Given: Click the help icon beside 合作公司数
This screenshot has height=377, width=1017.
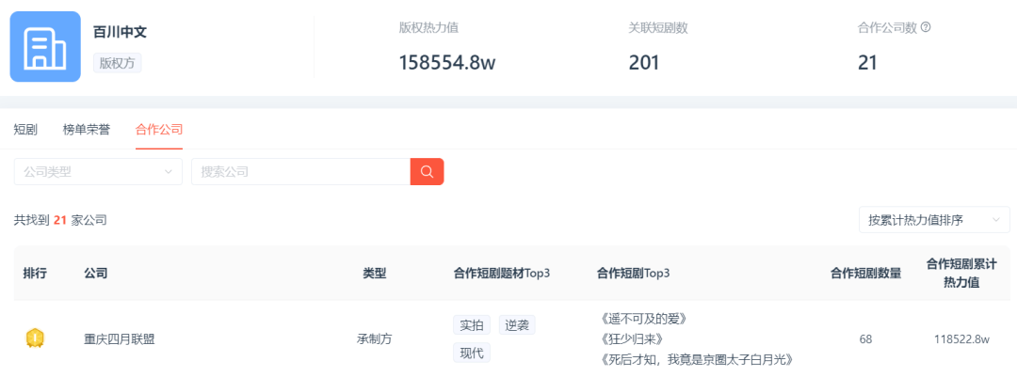Looking at the screenshot, I should pyautogui.click(x=926, y=27).
